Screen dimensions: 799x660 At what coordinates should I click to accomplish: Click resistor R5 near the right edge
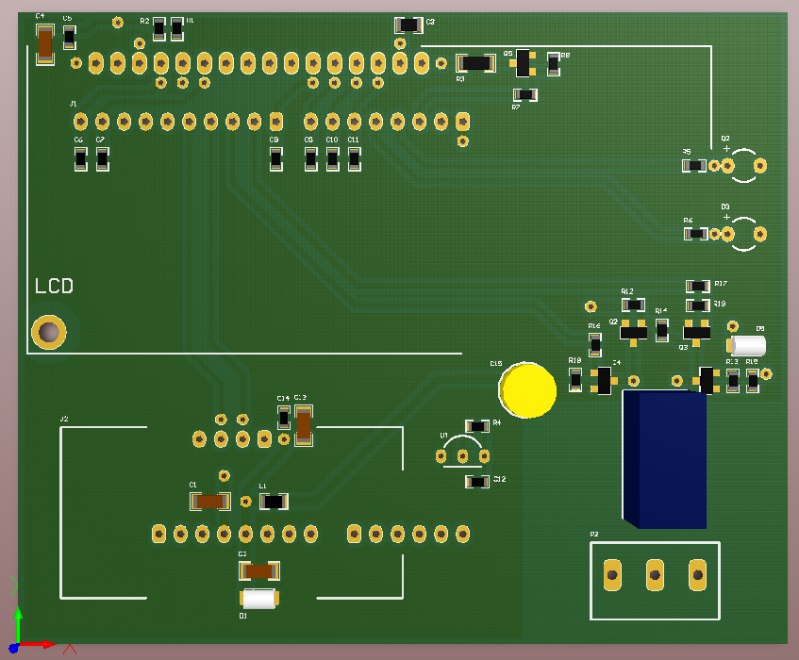click(694, 166)
